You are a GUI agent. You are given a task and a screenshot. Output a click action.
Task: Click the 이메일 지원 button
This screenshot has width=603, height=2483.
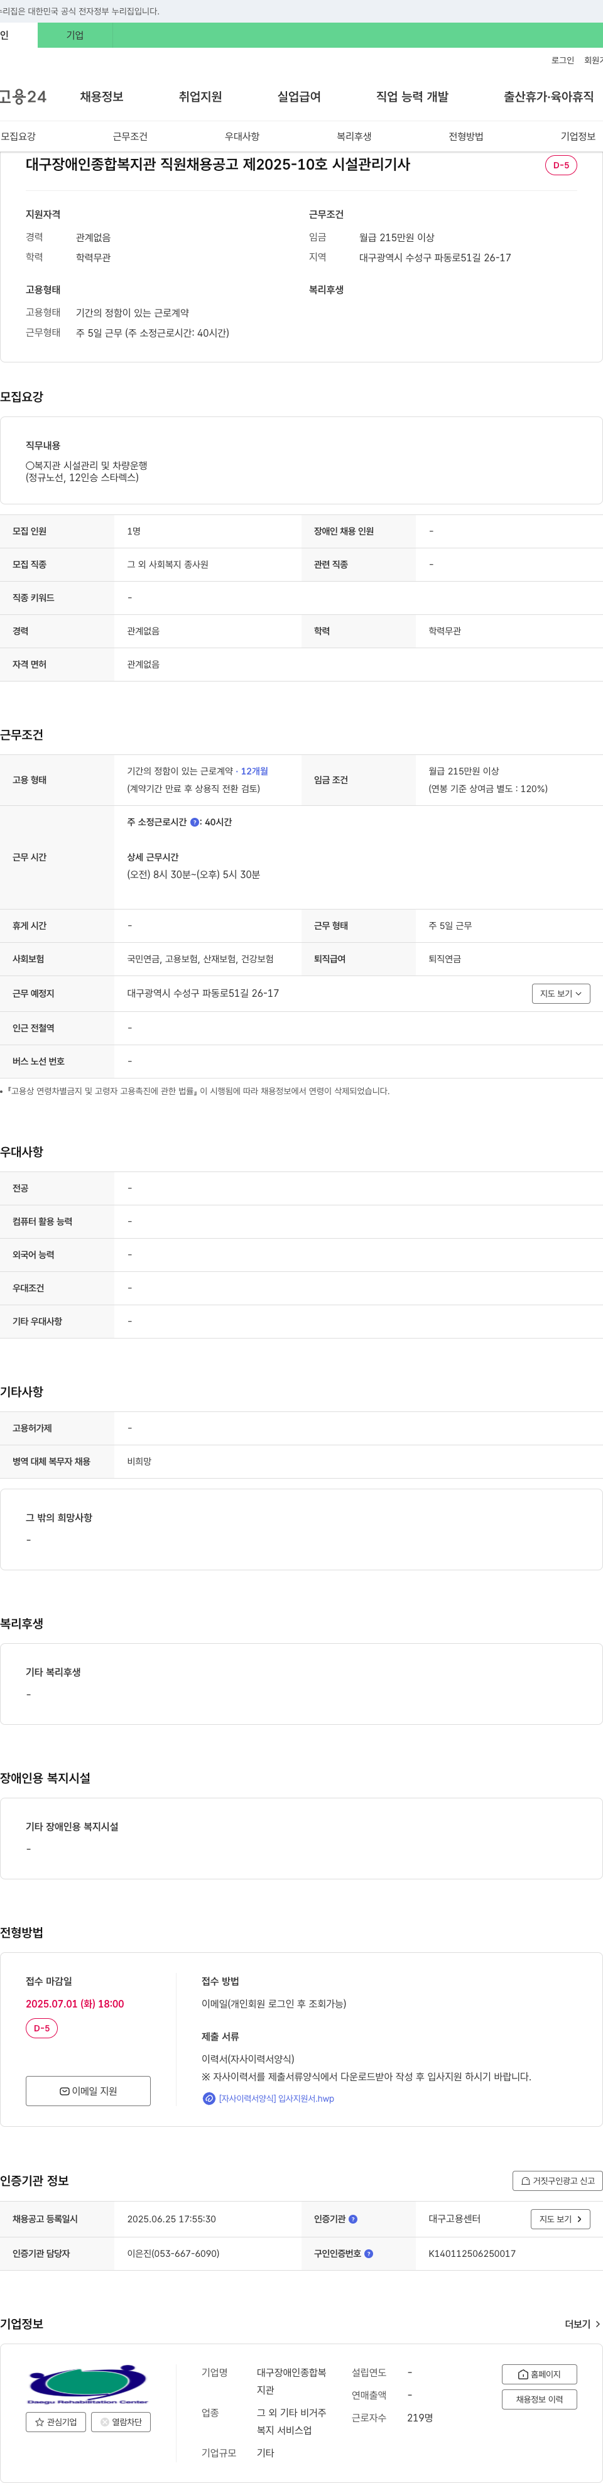pos(88,2090)
